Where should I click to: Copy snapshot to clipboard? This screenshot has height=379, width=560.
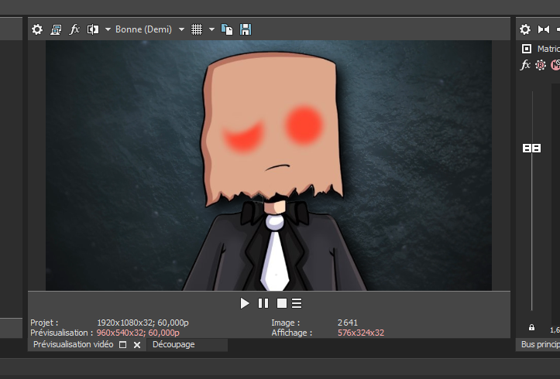pos(227,29)
